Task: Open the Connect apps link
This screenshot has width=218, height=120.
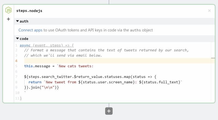Action: tap(31, 30)
